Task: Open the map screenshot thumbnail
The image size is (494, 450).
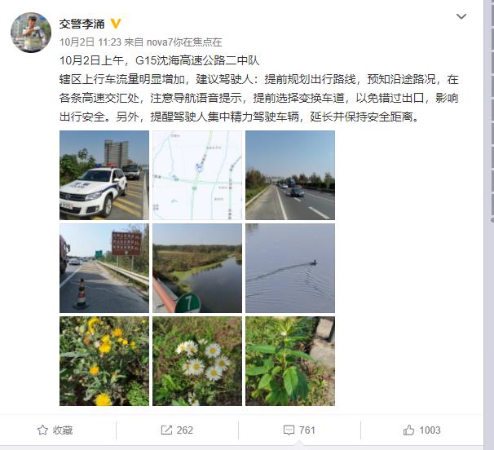Action: tap(197, 175)
